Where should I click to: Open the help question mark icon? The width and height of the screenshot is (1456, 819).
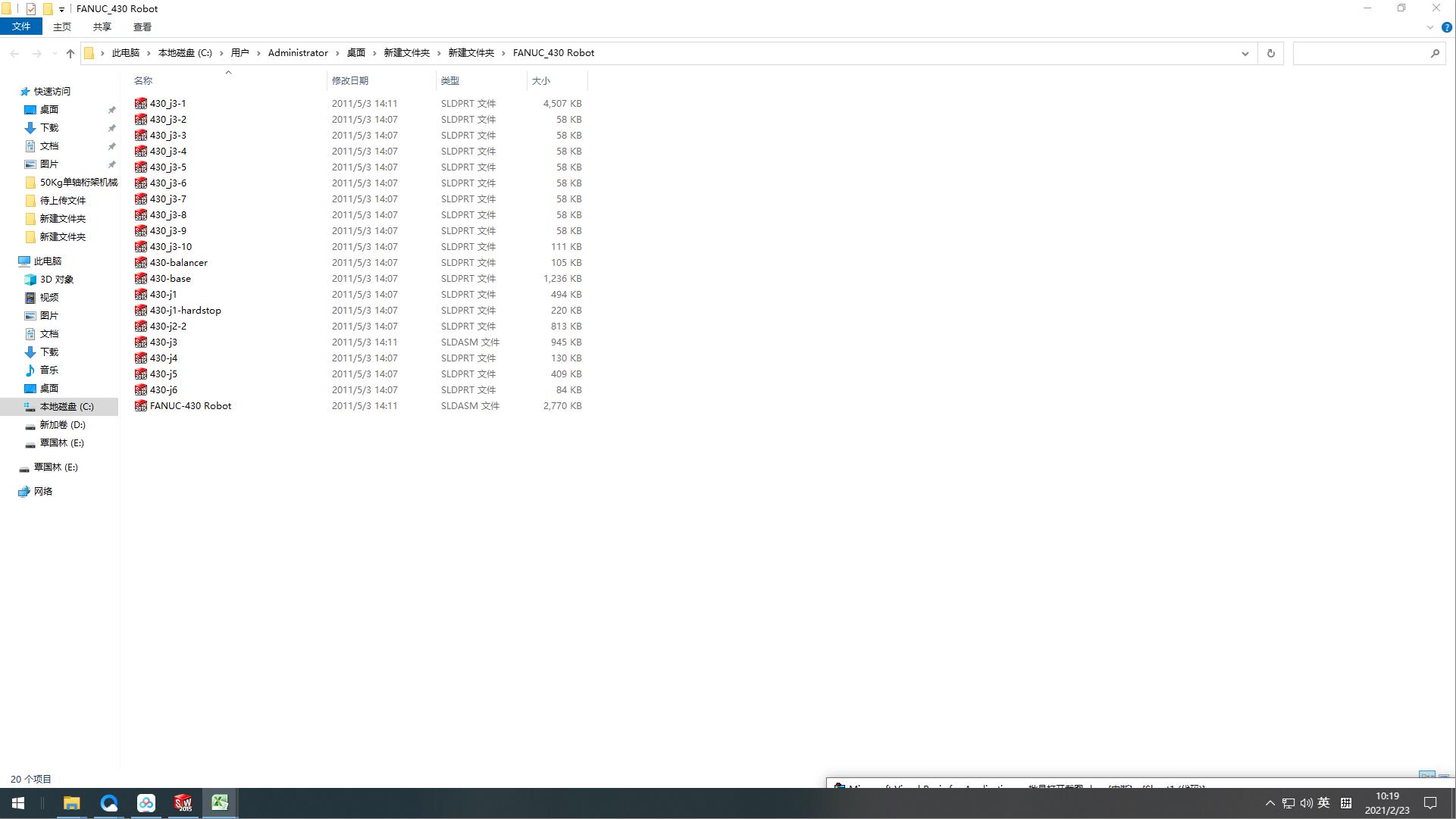(1446, 27)
